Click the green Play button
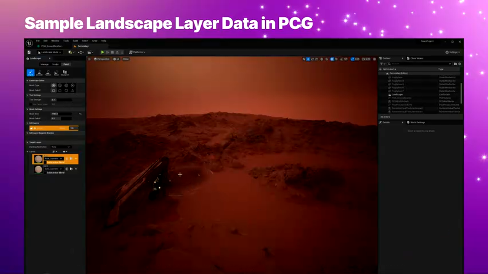Screen dimensions: 488x274 coord(102,52)
